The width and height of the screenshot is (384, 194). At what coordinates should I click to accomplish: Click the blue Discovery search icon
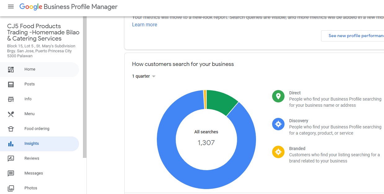click(278, 124)
